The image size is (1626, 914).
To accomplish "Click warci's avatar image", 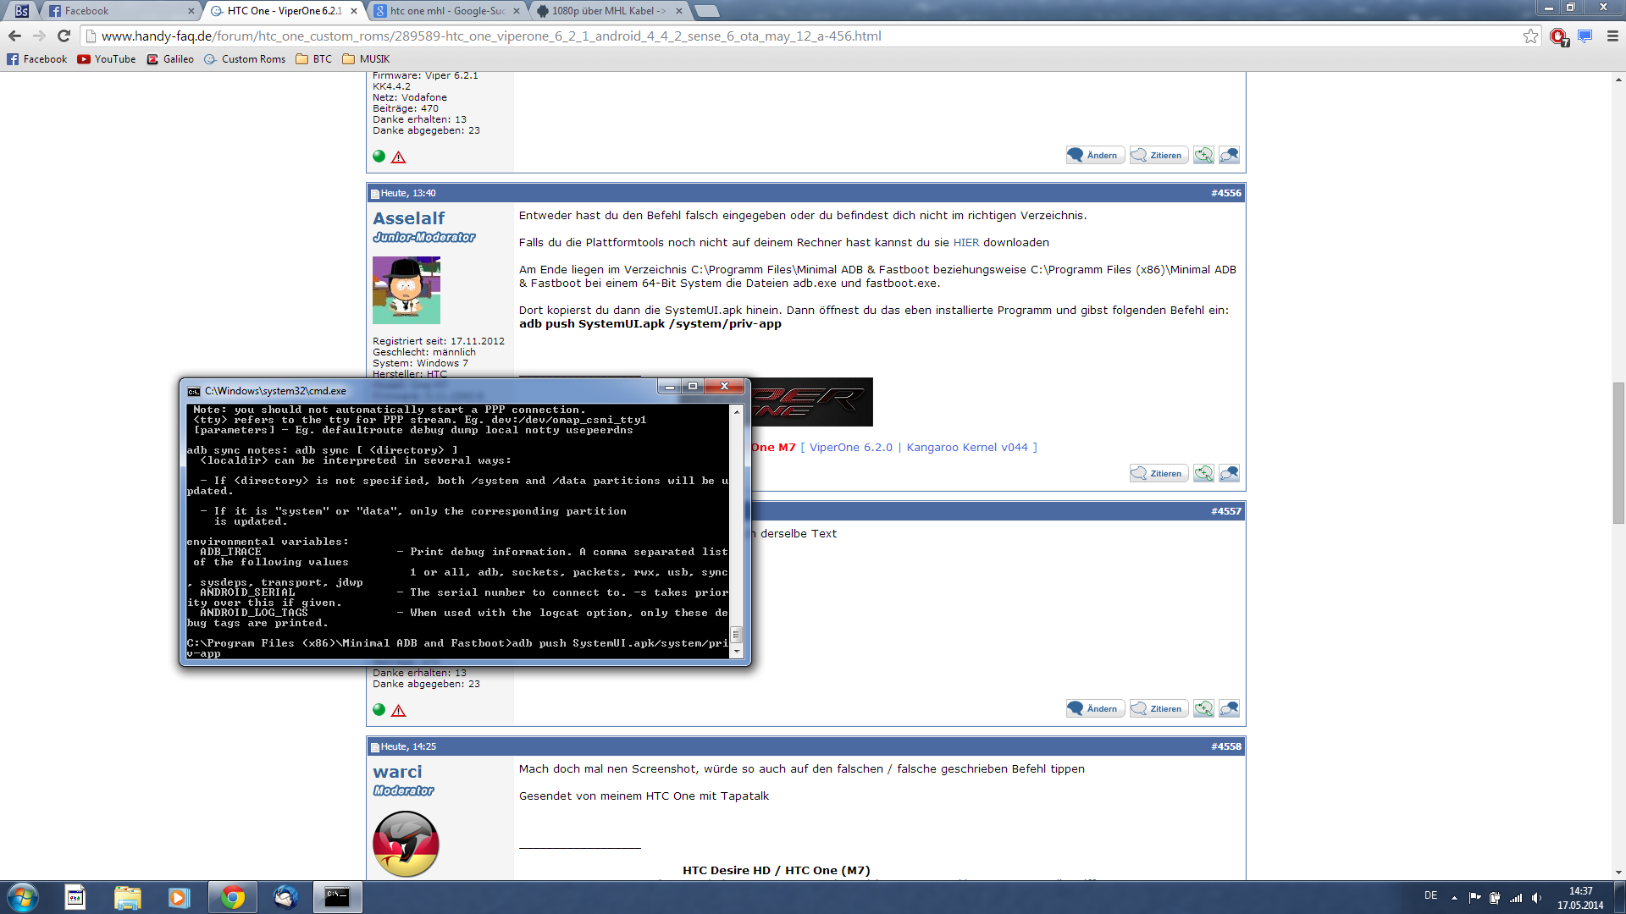I will coord(406,844).
